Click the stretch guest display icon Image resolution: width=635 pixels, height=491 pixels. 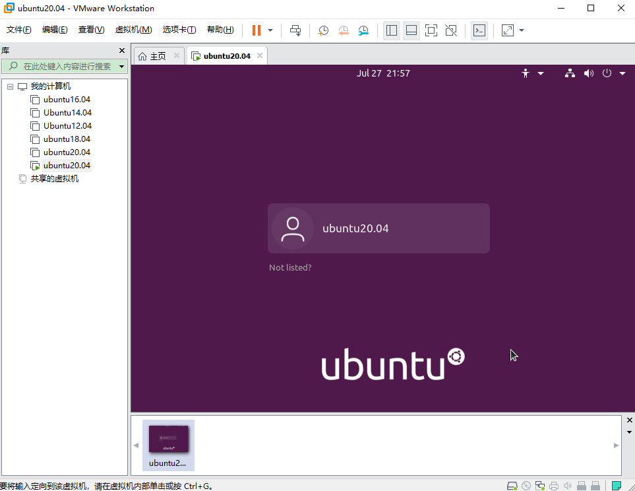coord(508,30)
